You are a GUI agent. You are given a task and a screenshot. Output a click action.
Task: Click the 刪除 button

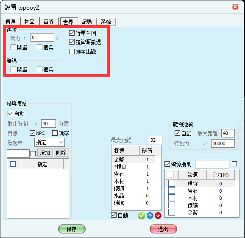pos(61,153)
